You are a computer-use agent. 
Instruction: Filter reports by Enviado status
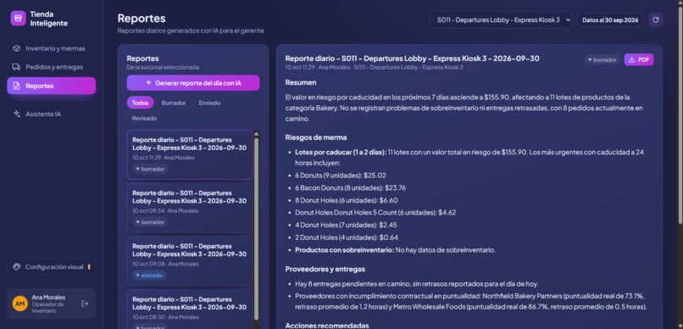click(x=209, y=103)
